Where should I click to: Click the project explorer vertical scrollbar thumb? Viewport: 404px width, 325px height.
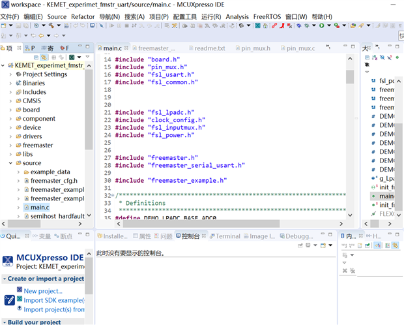pyautogui.click(x=89, y=110)
